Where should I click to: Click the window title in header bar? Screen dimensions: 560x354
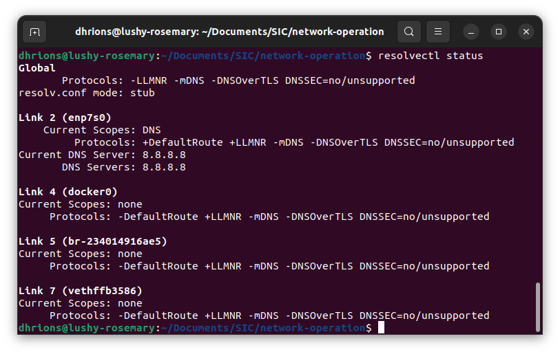pos(229,32)
